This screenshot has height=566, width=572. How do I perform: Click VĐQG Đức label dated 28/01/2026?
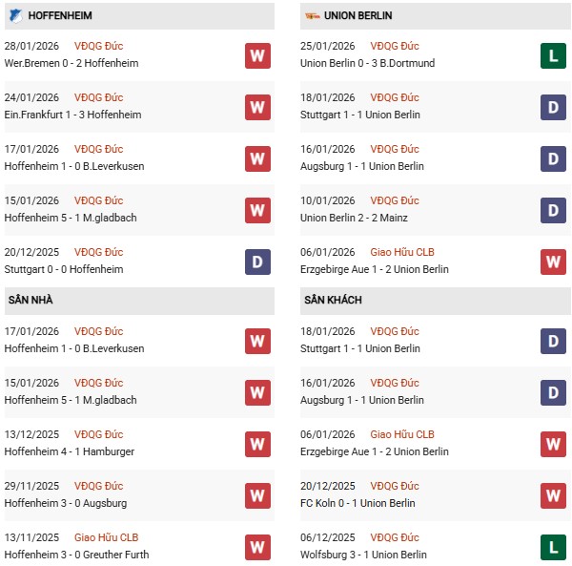point(99,46)
